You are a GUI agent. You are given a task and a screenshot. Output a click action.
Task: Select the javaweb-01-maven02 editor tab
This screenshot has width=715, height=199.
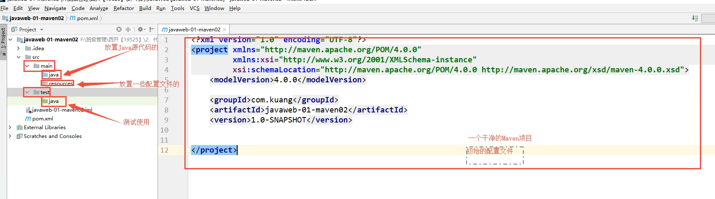click(x=194, y=29)
